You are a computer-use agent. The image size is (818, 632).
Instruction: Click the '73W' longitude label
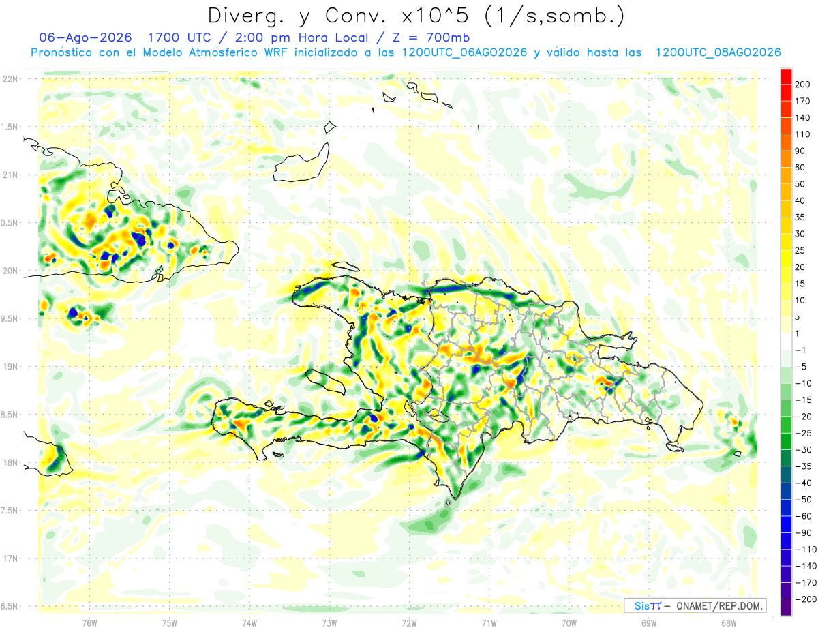[x=329, y=622]
